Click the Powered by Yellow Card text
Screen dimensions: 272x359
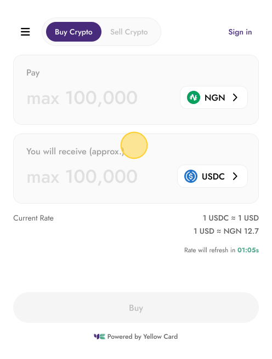pos(143,337)
